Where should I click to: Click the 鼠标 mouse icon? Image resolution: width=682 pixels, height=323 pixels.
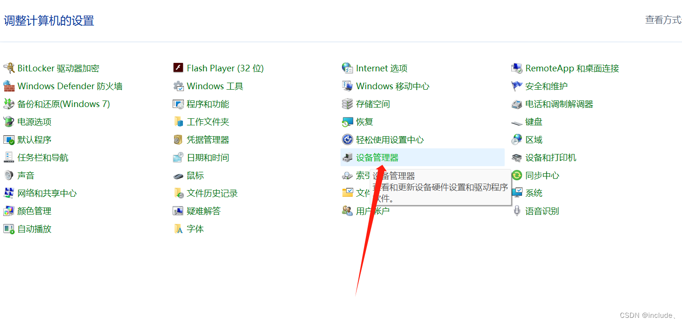pyautogui.click(x=178, y=175)
